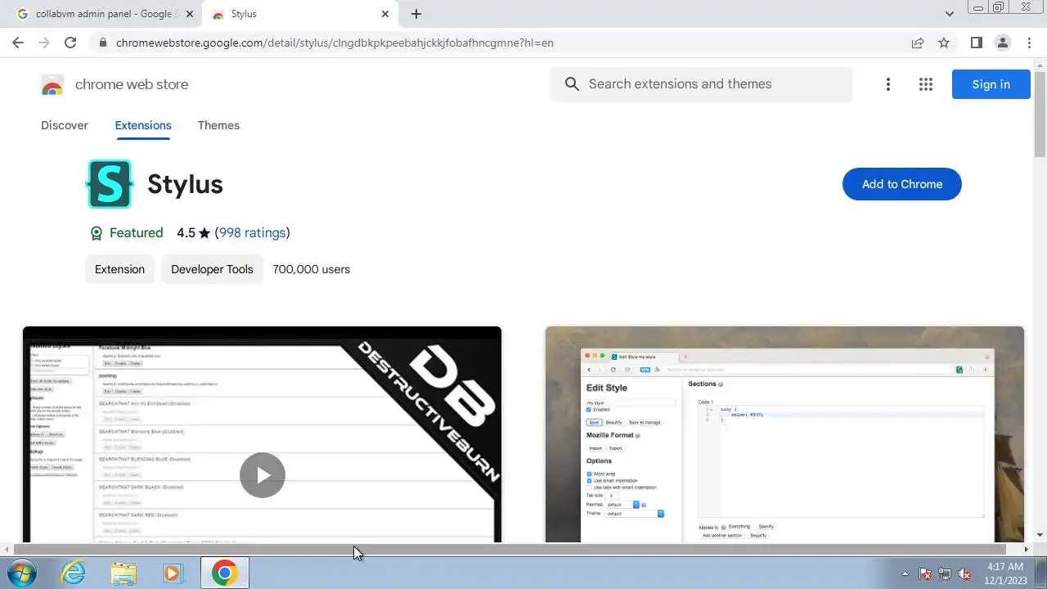The width and height of the screenshot is (1047, 589).
Task: Click the 700,000 users text
Action: (x=312, y=269)
